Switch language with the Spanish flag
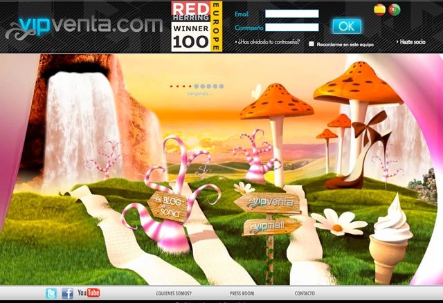Image resolution: width=443 pixels, height=303 pixels. 379,10
